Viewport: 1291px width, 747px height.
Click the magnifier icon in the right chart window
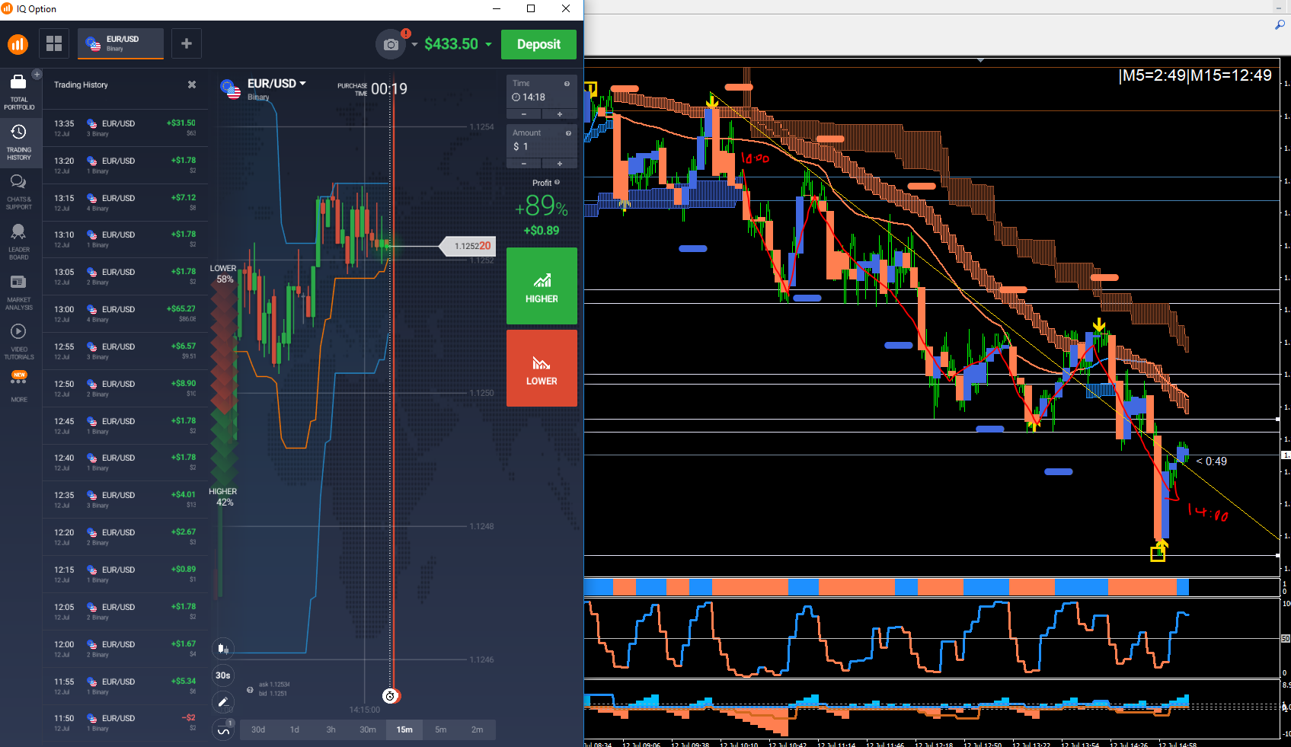point(1280,25)
